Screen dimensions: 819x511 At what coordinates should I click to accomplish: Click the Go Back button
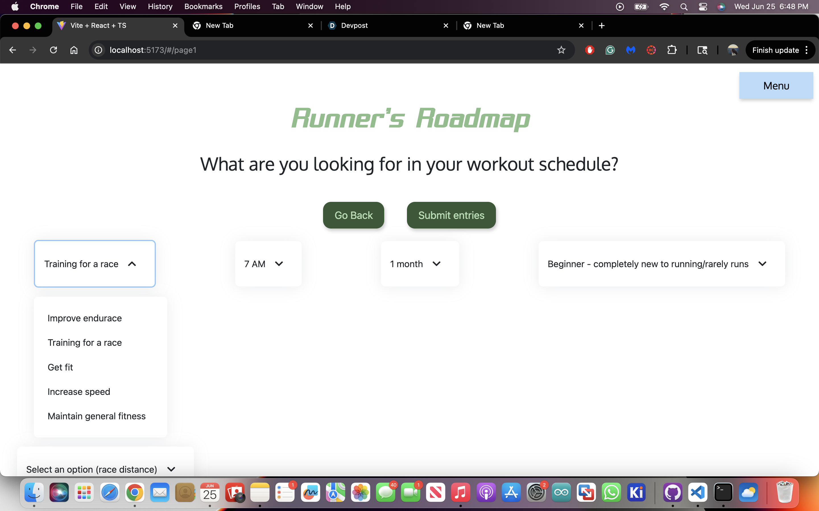[353, 215]
